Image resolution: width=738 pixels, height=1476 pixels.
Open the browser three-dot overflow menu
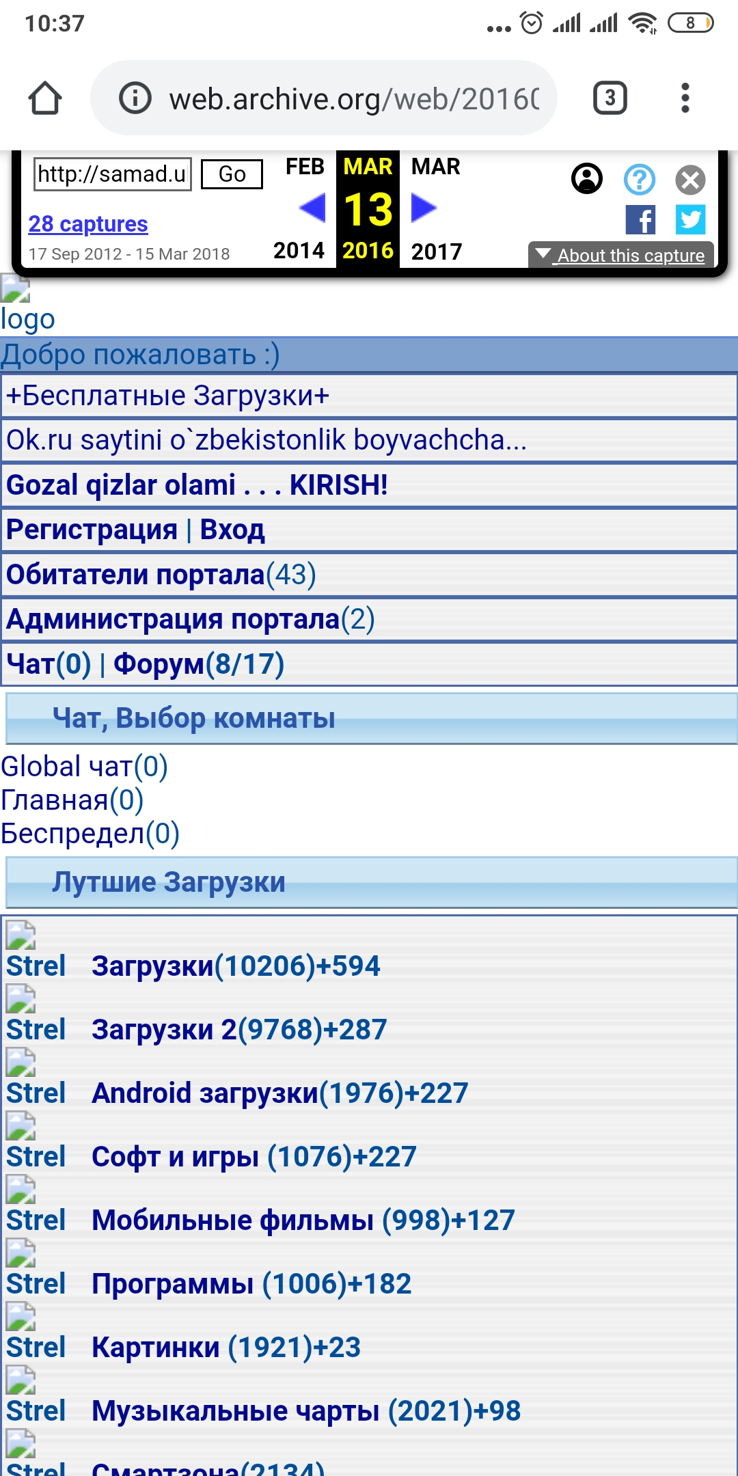pos(685,98)
